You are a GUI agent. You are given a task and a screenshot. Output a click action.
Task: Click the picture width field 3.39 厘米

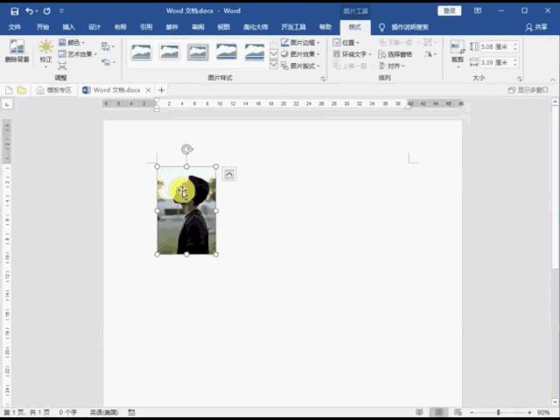(x=494, y=62)
